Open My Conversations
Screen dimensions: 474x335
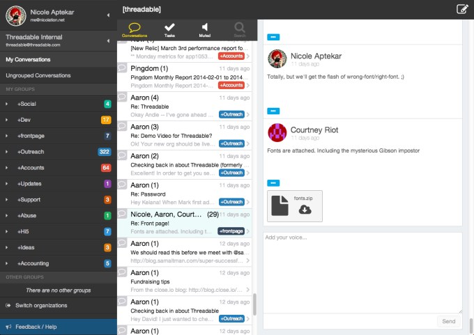coord(59,59)
